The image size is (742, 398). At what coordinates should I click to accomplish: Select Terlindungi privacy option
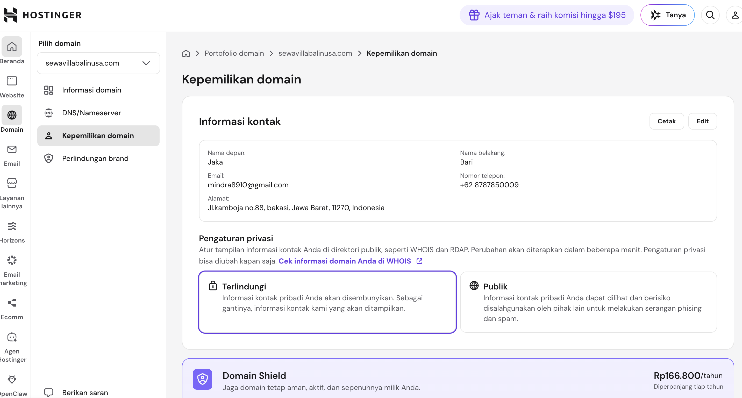pyautogui.click(x=327, y=302)
